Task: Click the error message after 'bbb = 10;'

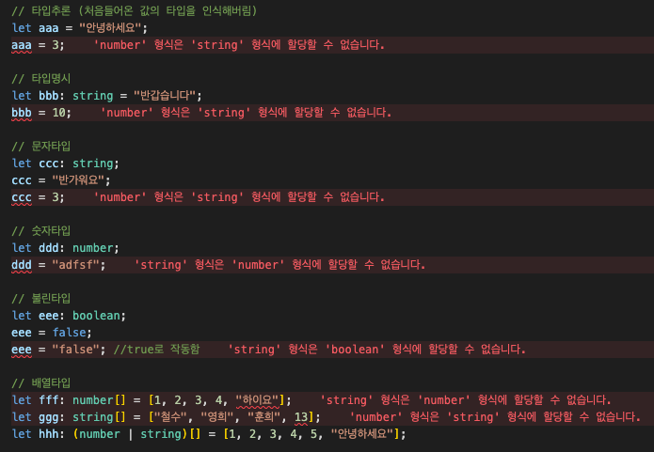Action: 246,113
